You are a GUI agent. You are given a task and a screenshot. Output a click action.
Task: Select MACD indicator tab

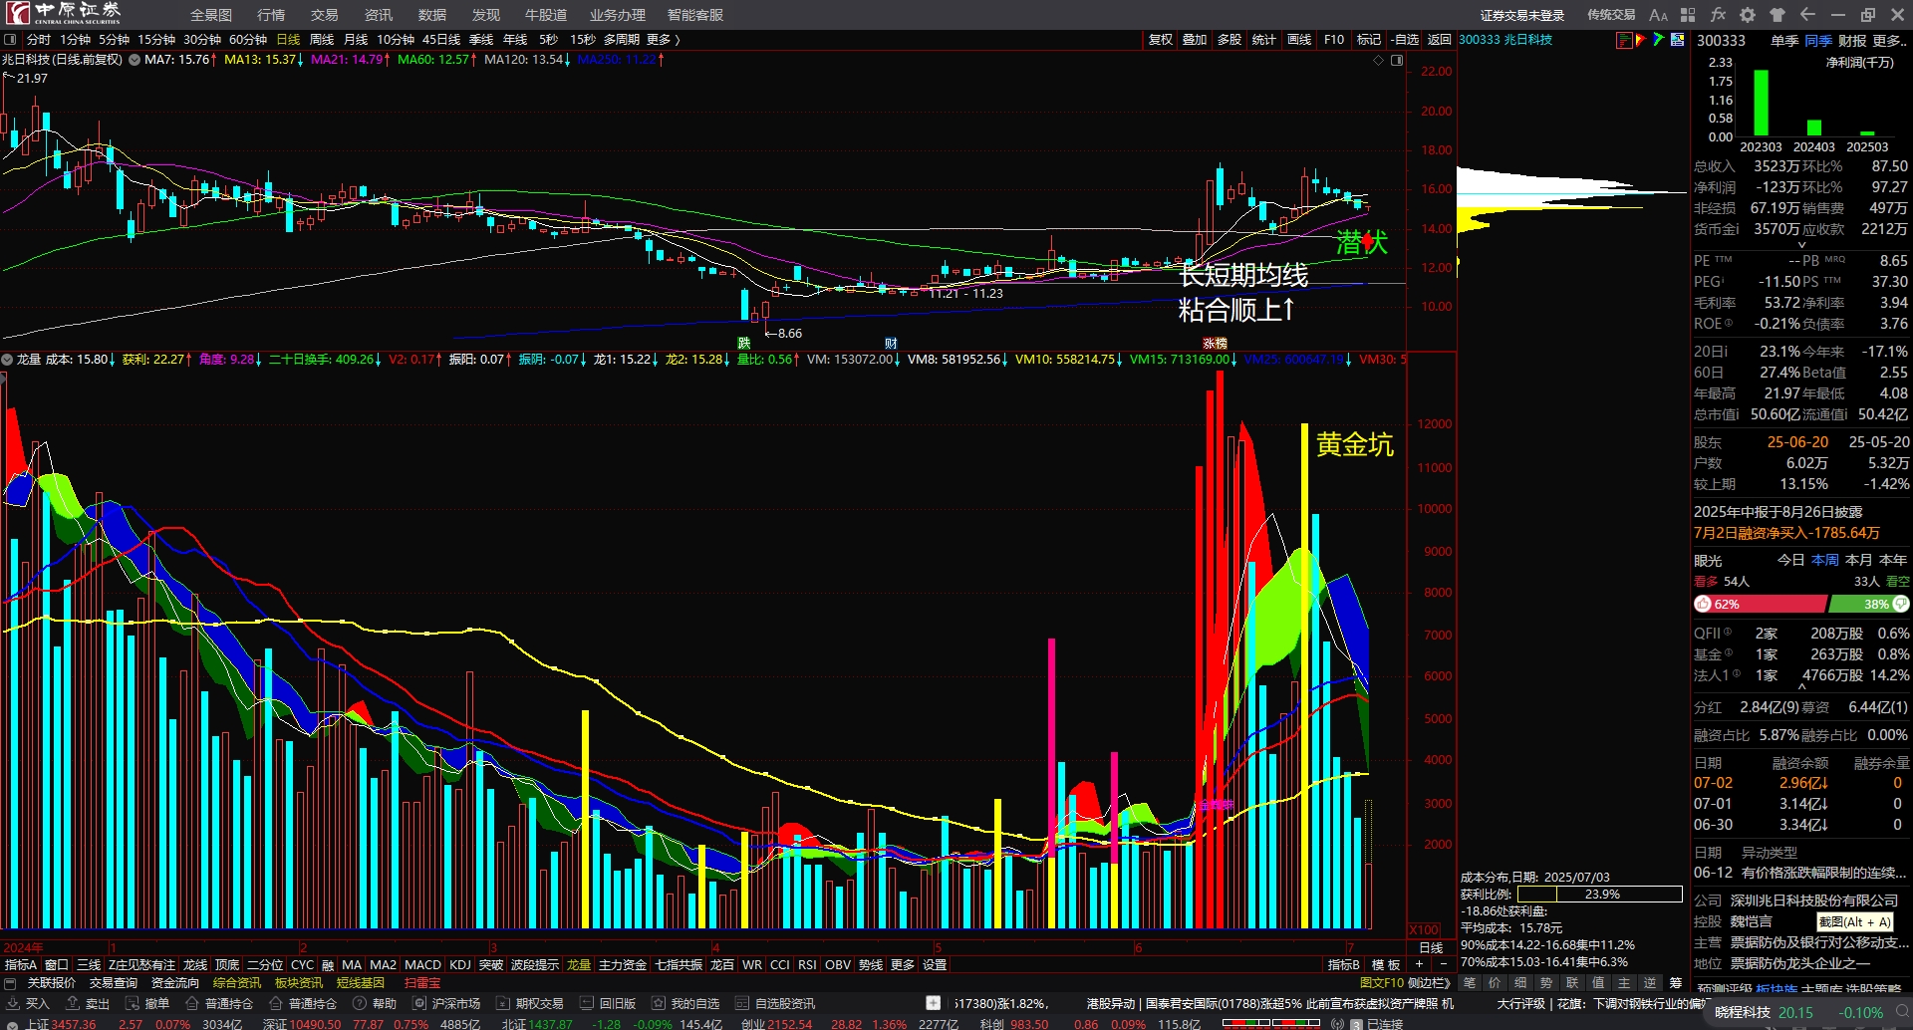(422, 964)
